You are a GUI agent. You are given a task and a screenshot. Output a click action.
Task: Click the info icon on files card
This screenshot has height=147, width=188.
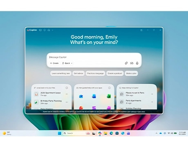(x=67, y=88)
